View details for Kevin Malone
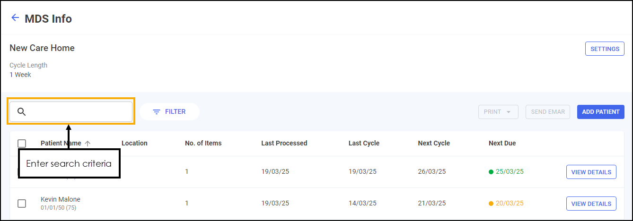Screen dimensions: 633x221 (591, 204)
